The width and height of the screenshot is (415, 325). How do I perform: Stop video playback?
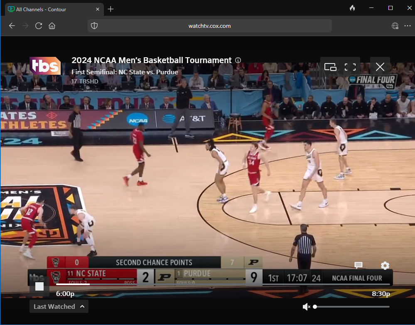pos(39,286)
